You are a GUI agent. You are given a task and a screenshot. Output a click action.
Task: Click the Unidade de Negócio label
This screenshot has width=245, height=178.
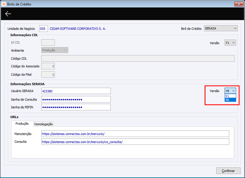click(x=21, y=29)
